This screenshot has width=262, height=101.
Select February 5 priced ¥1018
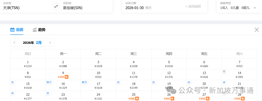[x=169, y=64]
